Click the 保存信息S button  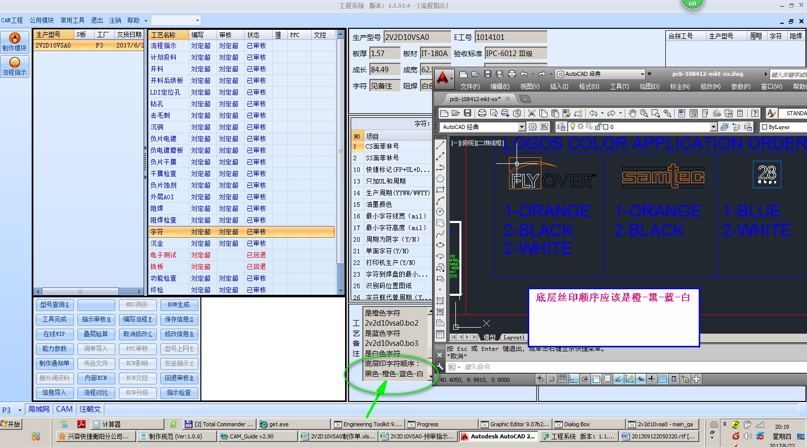pyautogui.click(x=179, y=319)
